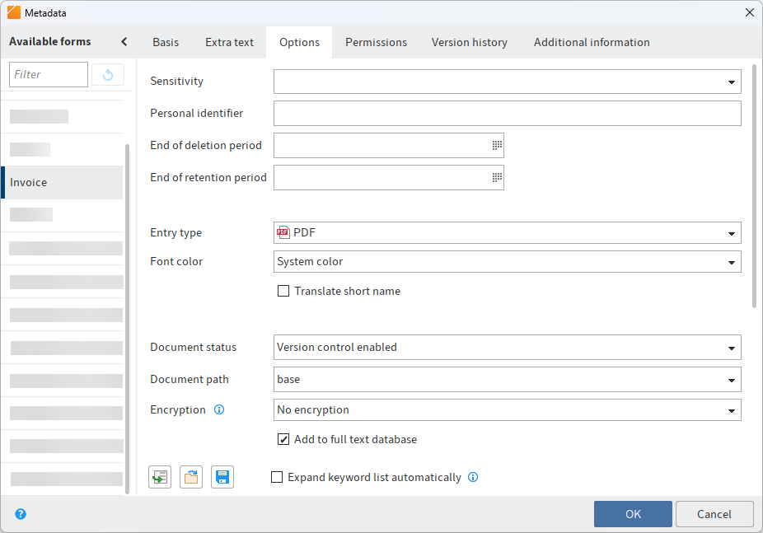Enable Expand keyword list automatically
The height and width of the screenshot is (533, 763).
[x=277, y=477]
